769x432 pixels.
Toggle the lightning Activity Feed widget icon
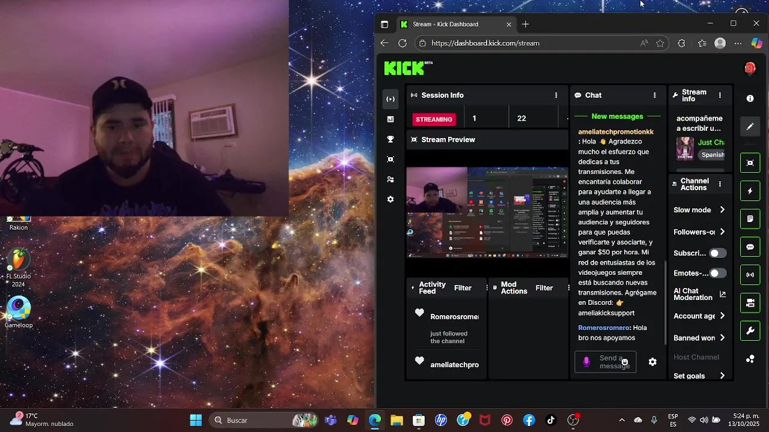pos(750,191)
